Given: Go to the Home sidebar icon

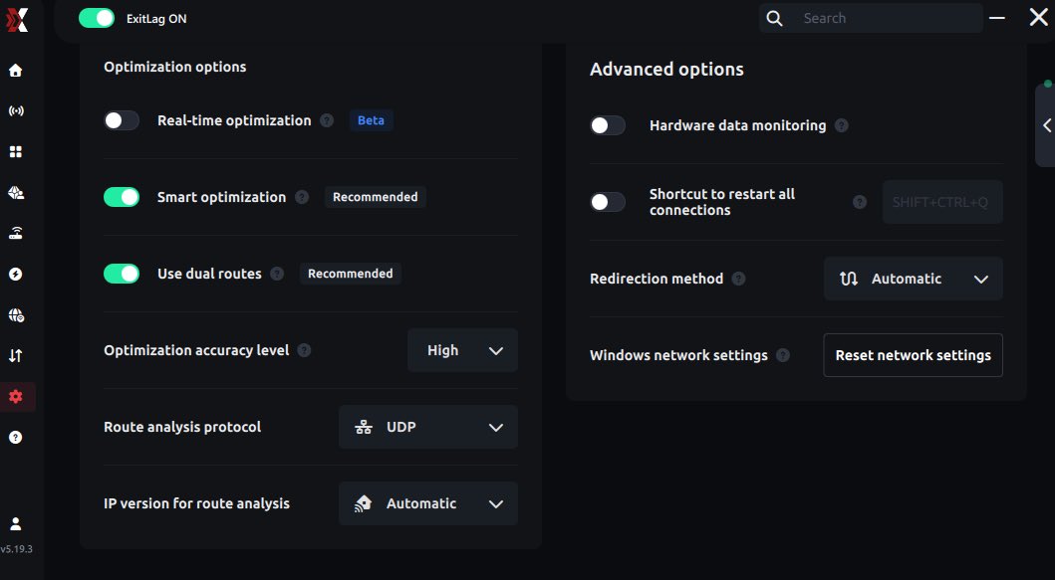Looking at the screenshot, I should point(16,71).
